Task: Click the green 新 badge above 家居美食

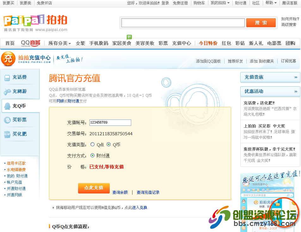Action: pyautogui.click(x=129, y=37)
